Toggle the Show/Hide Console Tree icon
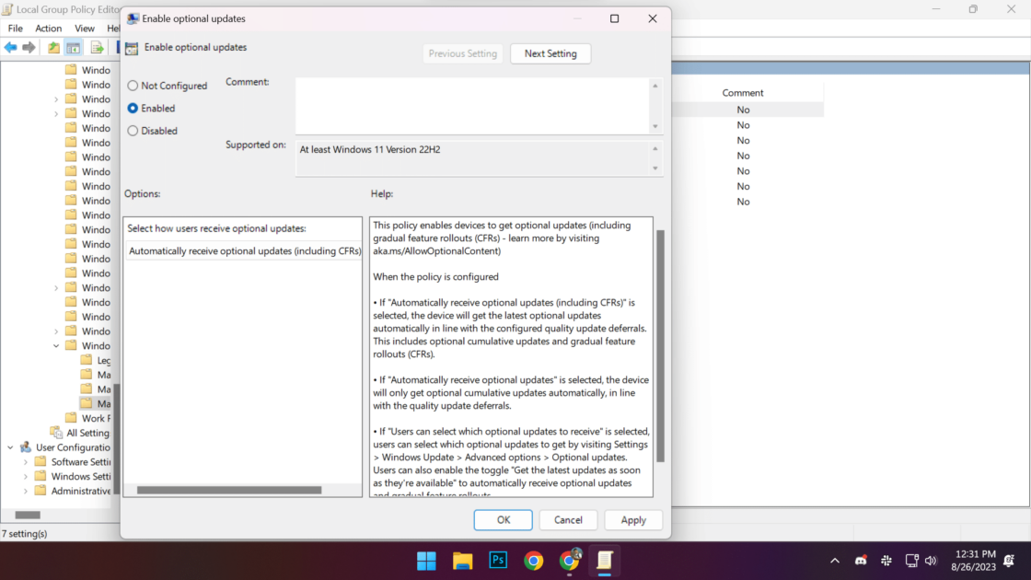Viewport: 1031px width, 580px height. (74, 48)
